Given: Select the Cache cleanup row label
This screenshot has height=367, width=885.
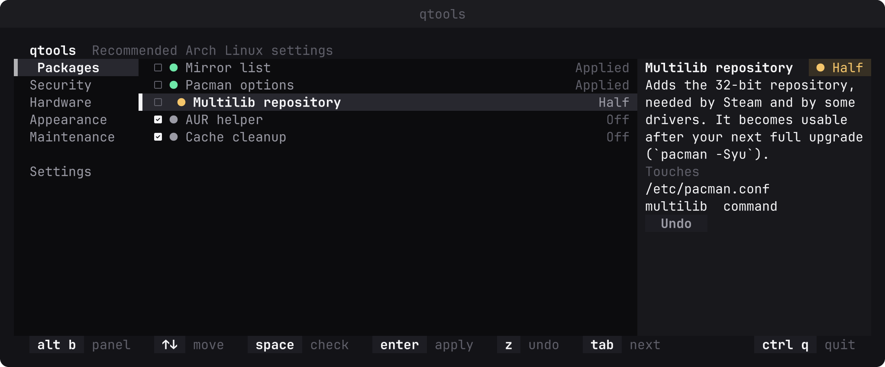Looking at the screenshot, I should (x=236, y=137).
